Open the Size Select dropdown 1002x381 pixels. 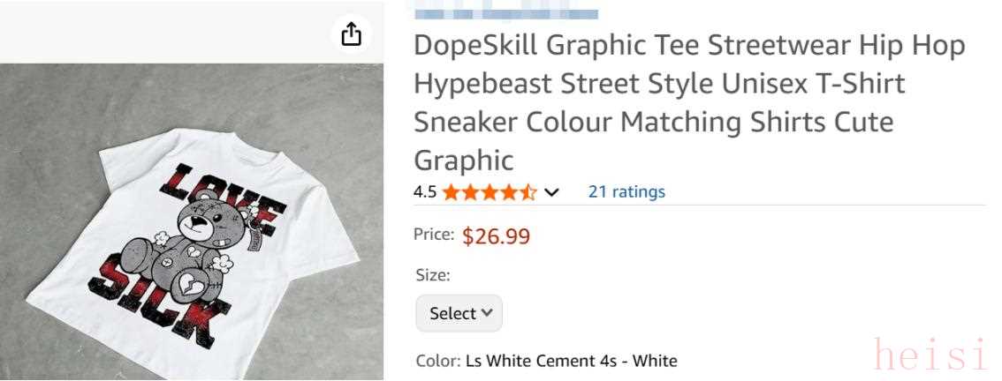pos(459,313)
